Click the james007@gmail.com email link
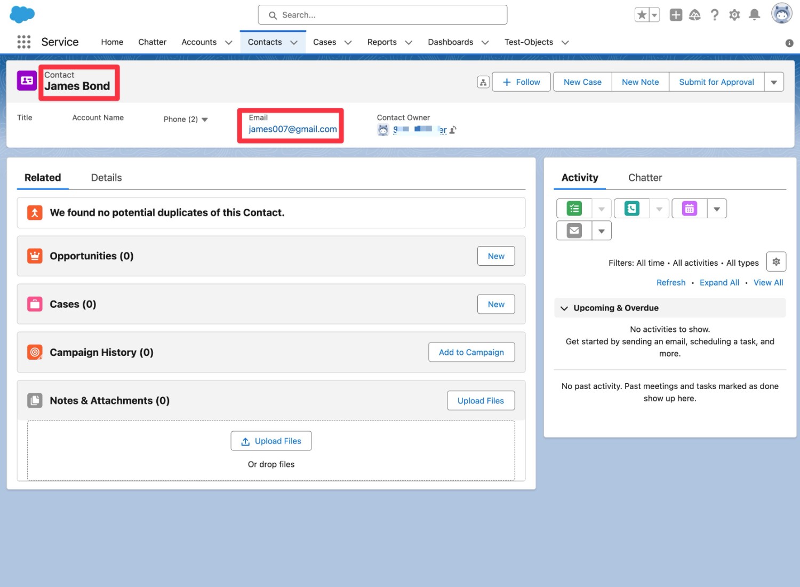The image size is (800, 587). (x=293, y=129)
